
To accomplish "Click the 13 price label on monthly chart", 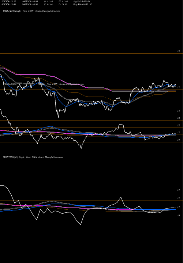I will tap(179, 190).
